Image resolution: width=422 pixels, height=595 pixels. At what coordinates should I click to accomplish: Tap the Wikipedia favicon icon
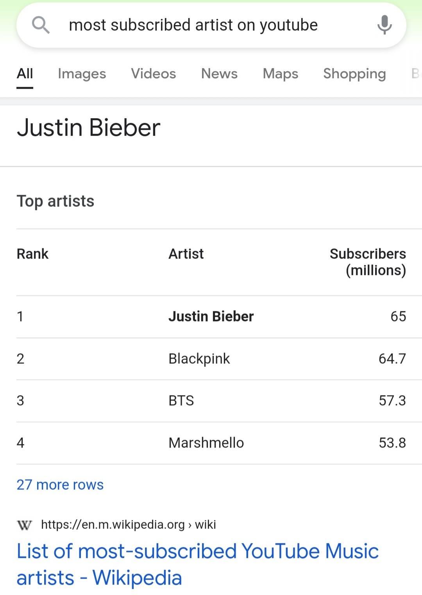(25, 525)
